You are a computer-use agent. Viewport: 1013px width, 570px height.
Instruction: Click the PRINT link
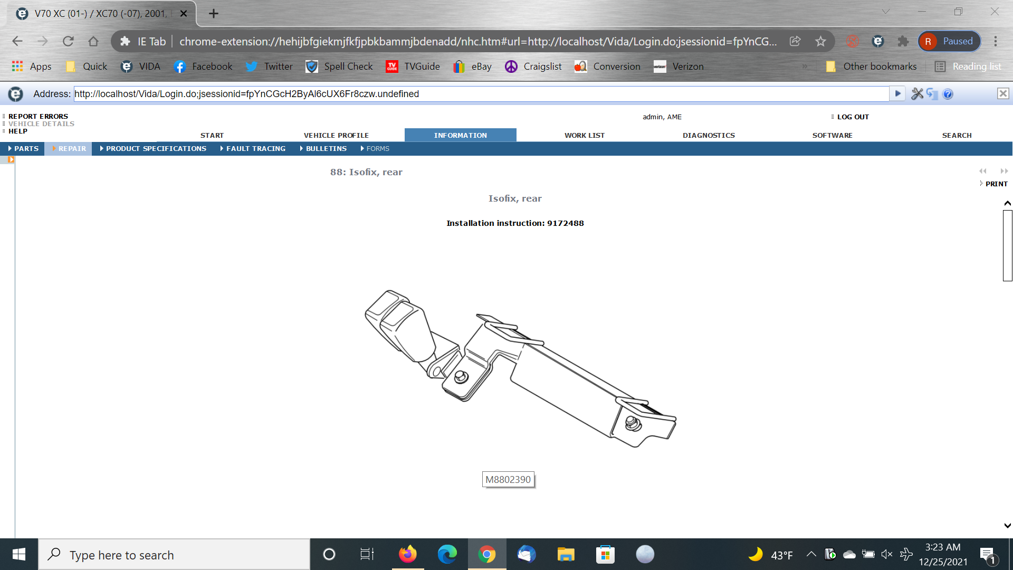[x=996, y=184]
